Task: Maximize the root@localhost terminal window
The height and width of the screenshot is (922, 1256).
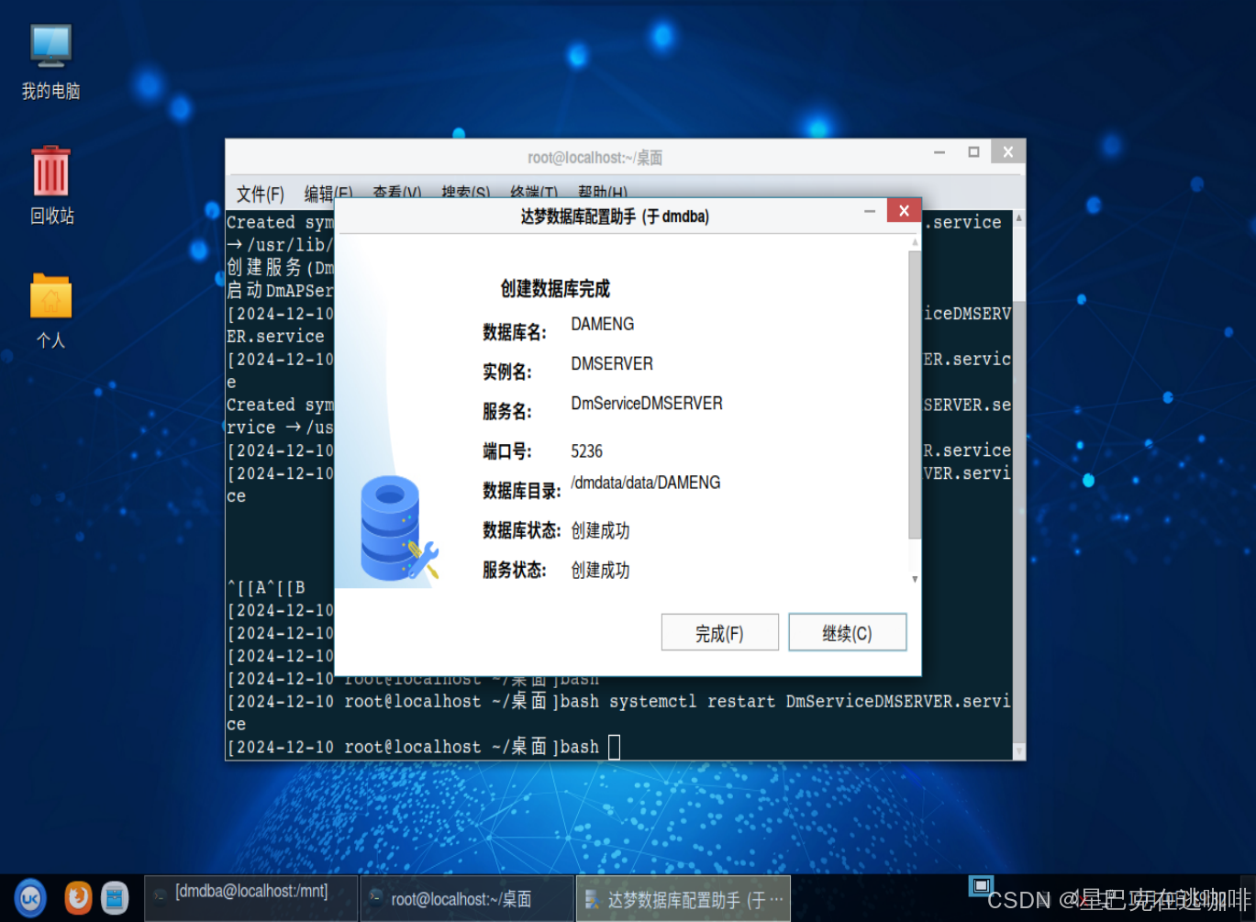Action: point(973,152)
